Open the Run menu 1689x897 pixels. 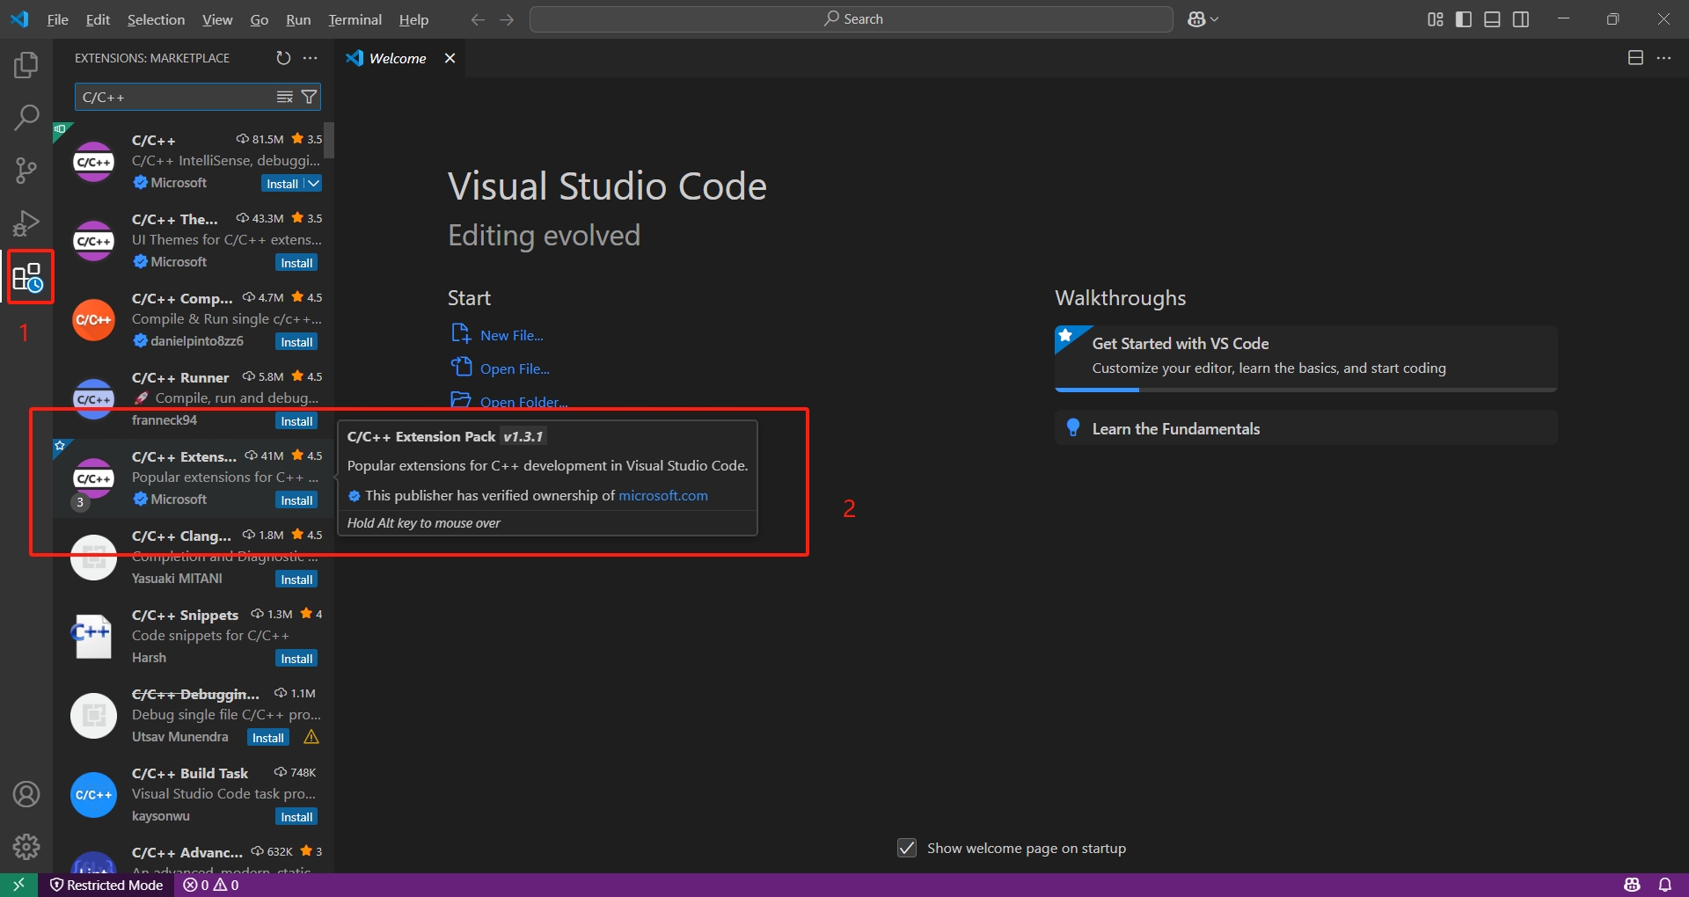(298, 19)
